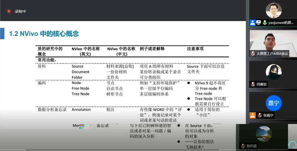Click the 录制中 recording label
Screen dimensions: 297x151
click(20, 11)
